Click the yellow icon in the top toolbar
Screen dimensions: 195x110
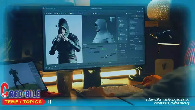point(58,14)
